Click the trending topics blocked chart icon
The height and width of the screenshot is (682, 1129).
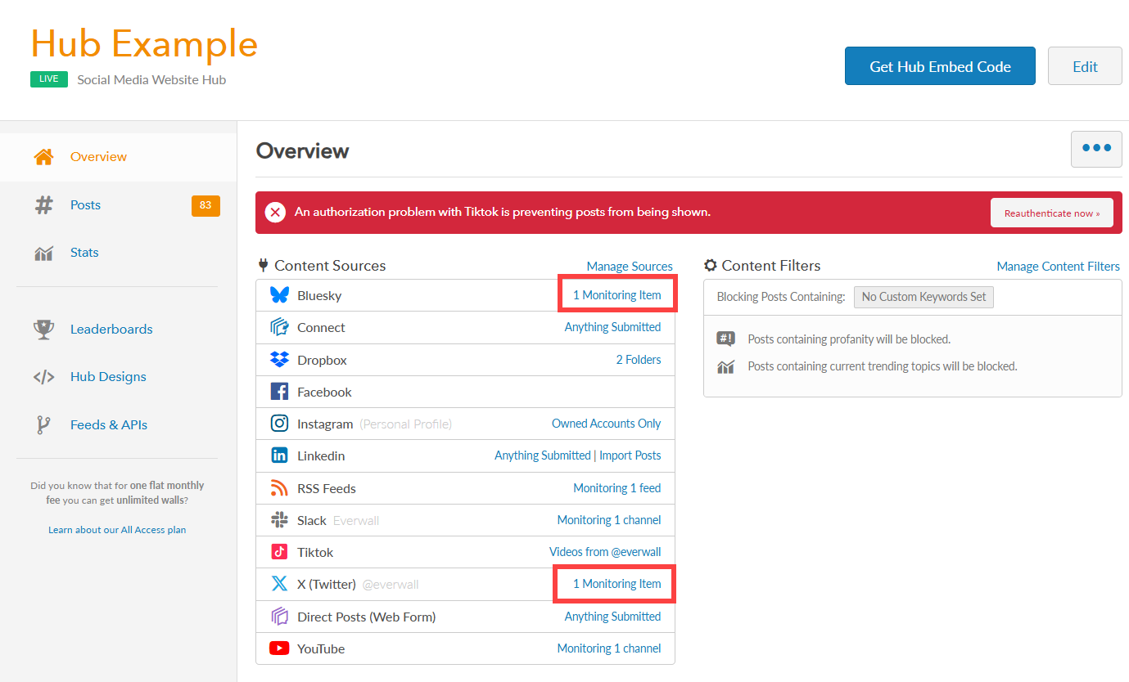[725, 367]
